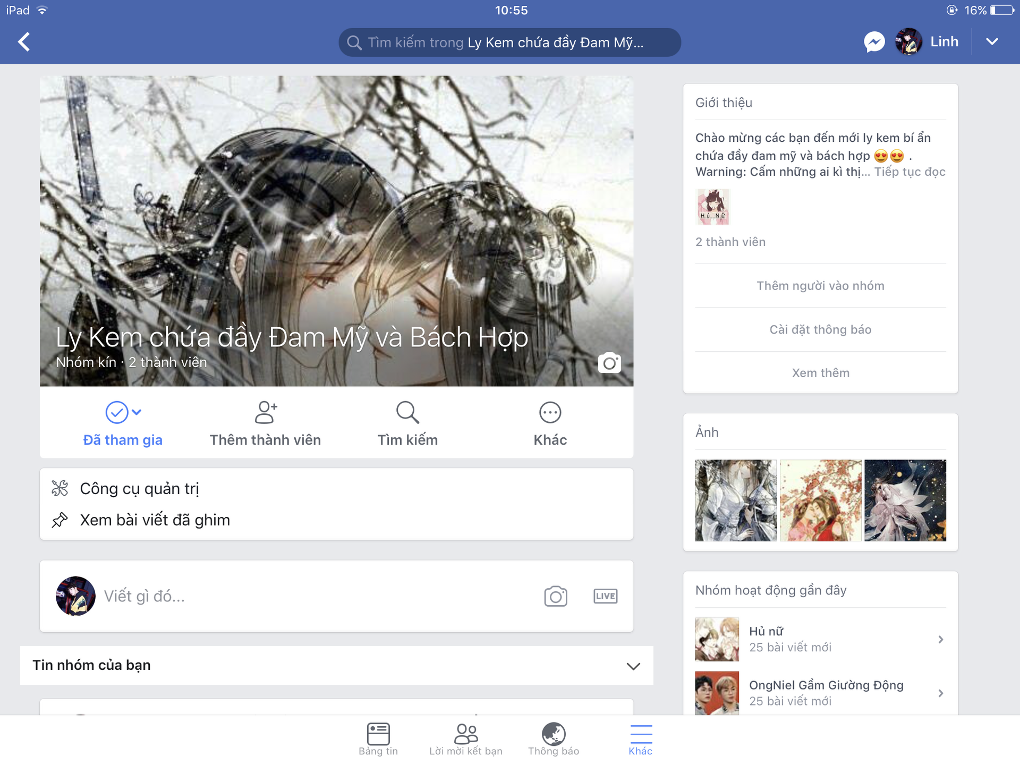The width and height of the screenshot is (1020, 765).
Task: Change the cover photo via camera icon
Action: click(609, 363)
